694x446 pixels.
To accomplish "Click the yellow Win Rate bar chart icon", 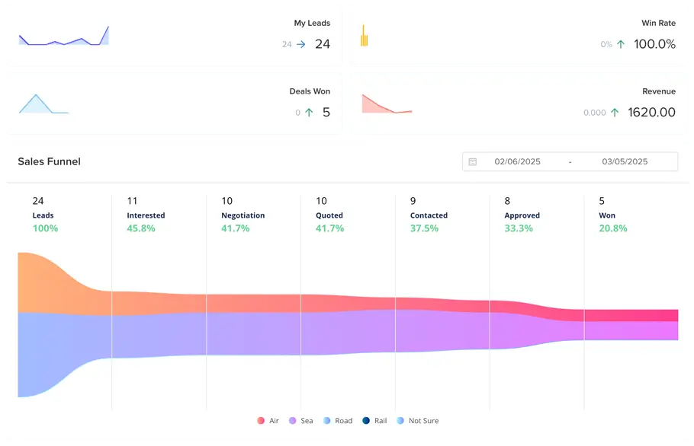I will 364,37.
